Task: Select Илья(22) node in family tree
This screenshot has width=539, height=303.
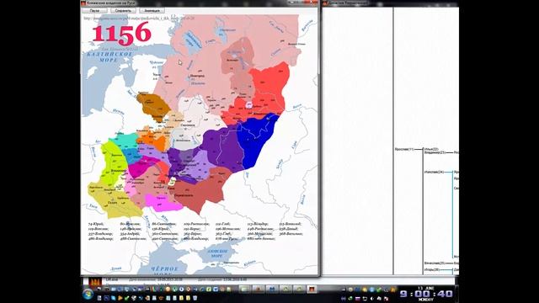Action: [x=431, y=149]
